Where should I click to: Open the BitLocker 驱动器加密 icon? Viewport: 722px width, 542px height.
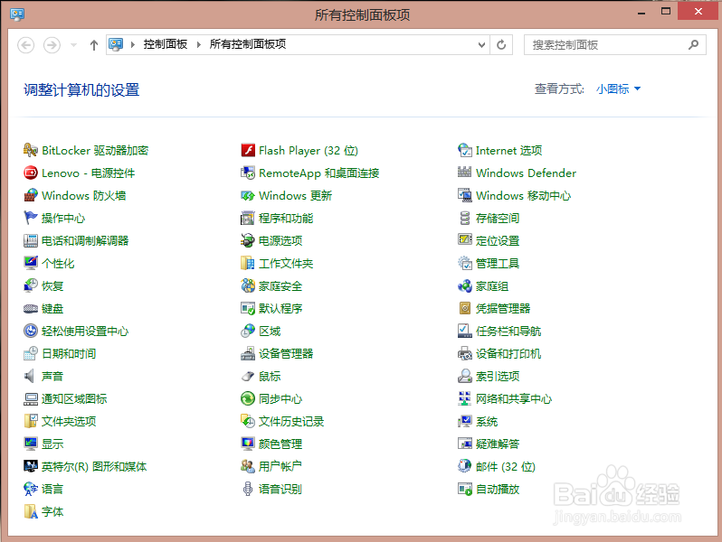[x=31, y=150]
